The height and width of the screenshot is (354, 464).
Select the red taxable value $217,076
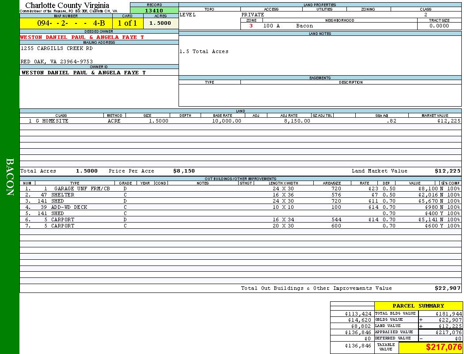click(443, 348)
